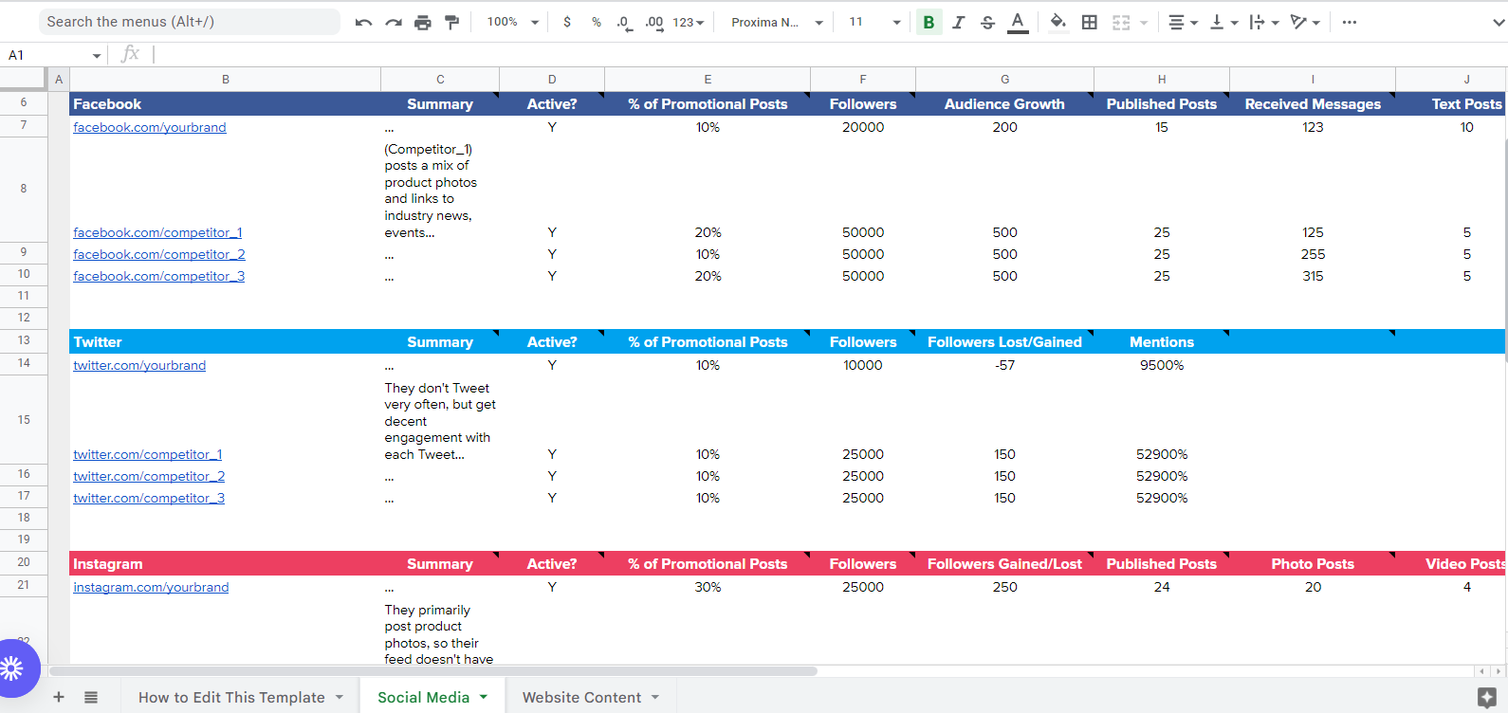Viewport: 1508px width, 713px height.
Task: Open the text color picker
Action: pos(1018,22)
